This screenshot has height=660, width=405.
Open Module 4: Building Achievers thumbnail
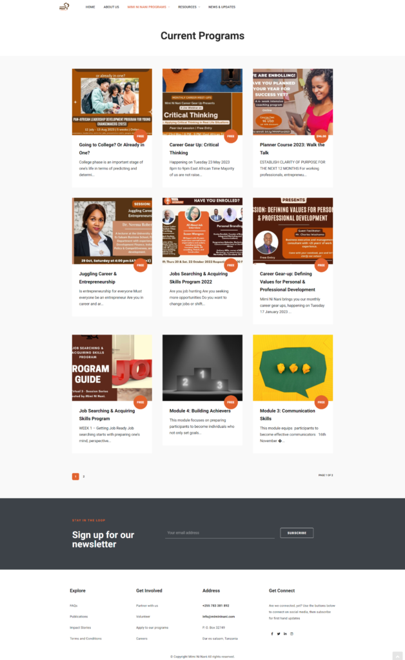(202, 367)
